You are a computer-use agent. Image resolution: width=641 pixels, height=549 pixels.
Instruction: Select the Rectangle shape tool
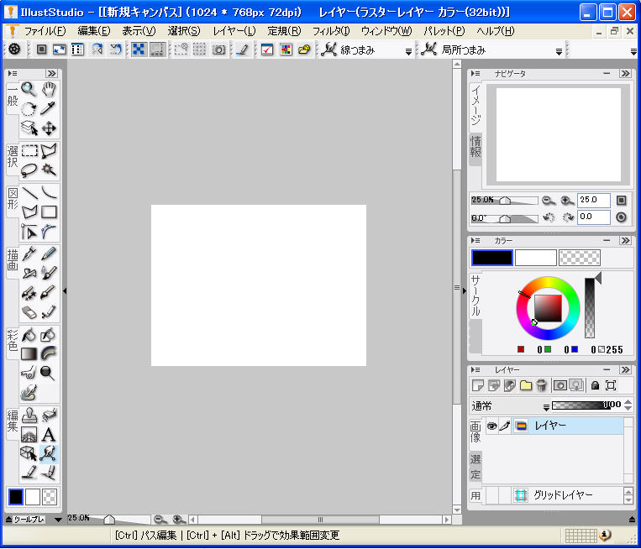[x=49, y=212]
